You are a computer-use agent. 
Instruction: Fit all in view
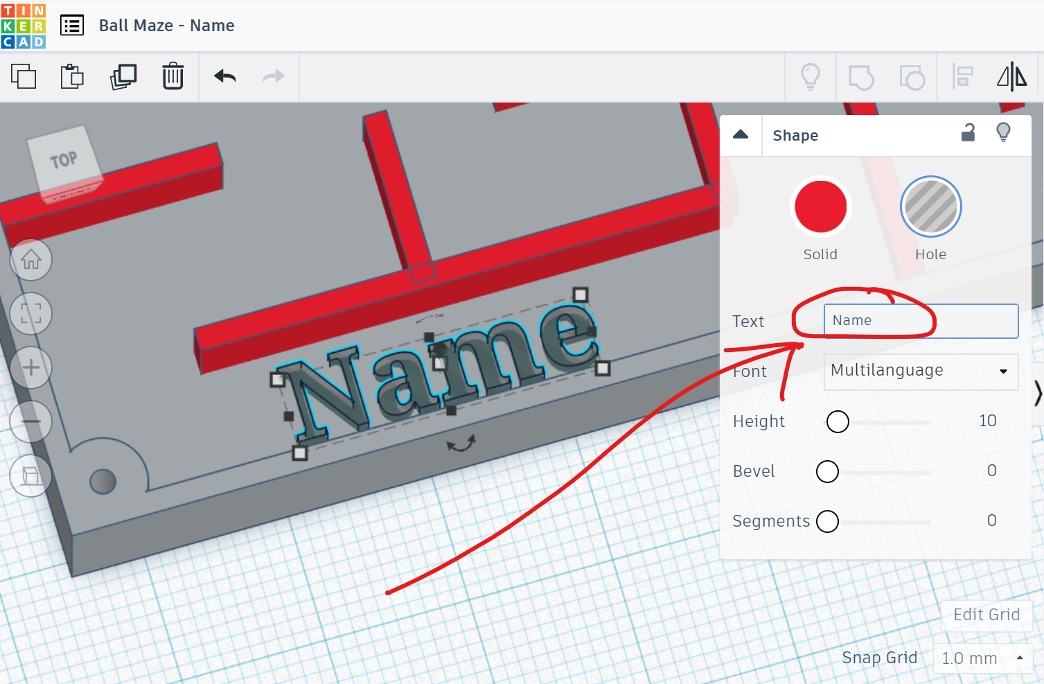point(31,313)
